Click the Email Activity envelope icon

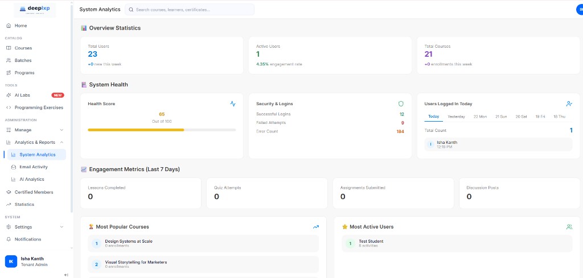(14, 167)
